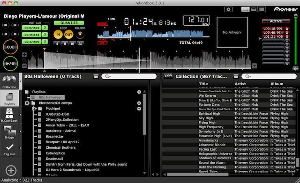
Task: Delete hot cue 00:07:602 with X
Action: pyautogui.click(x=45, y=28)
